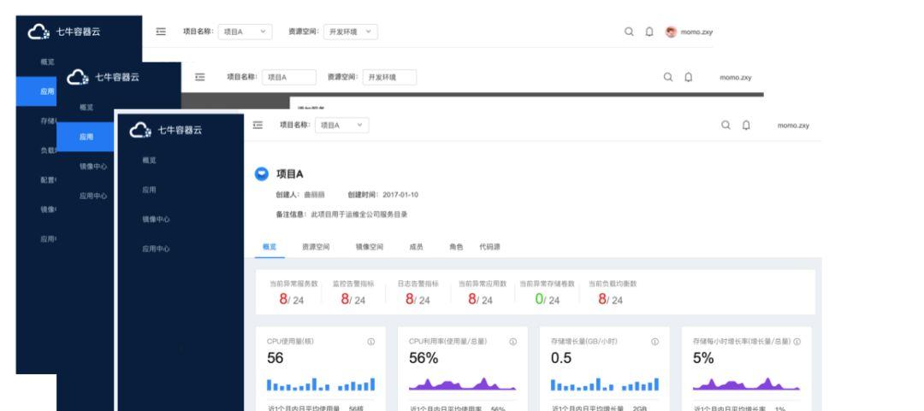Click the 当前负载均衡数 8/24 statistic
The image size is (924, 411).
(613, 292)
